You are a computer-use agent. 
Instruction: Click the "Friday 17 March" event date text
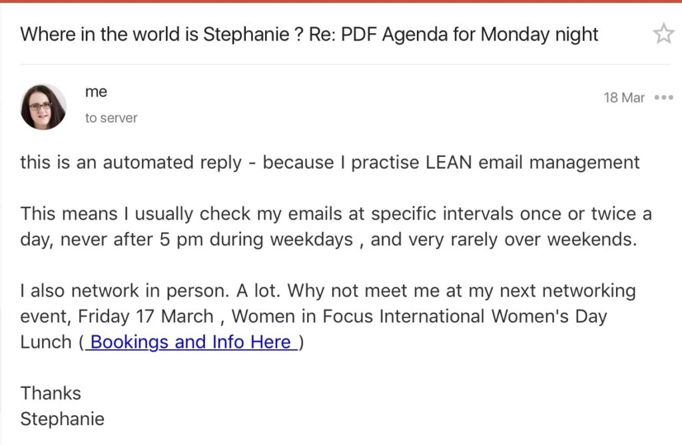coord(149,316)
